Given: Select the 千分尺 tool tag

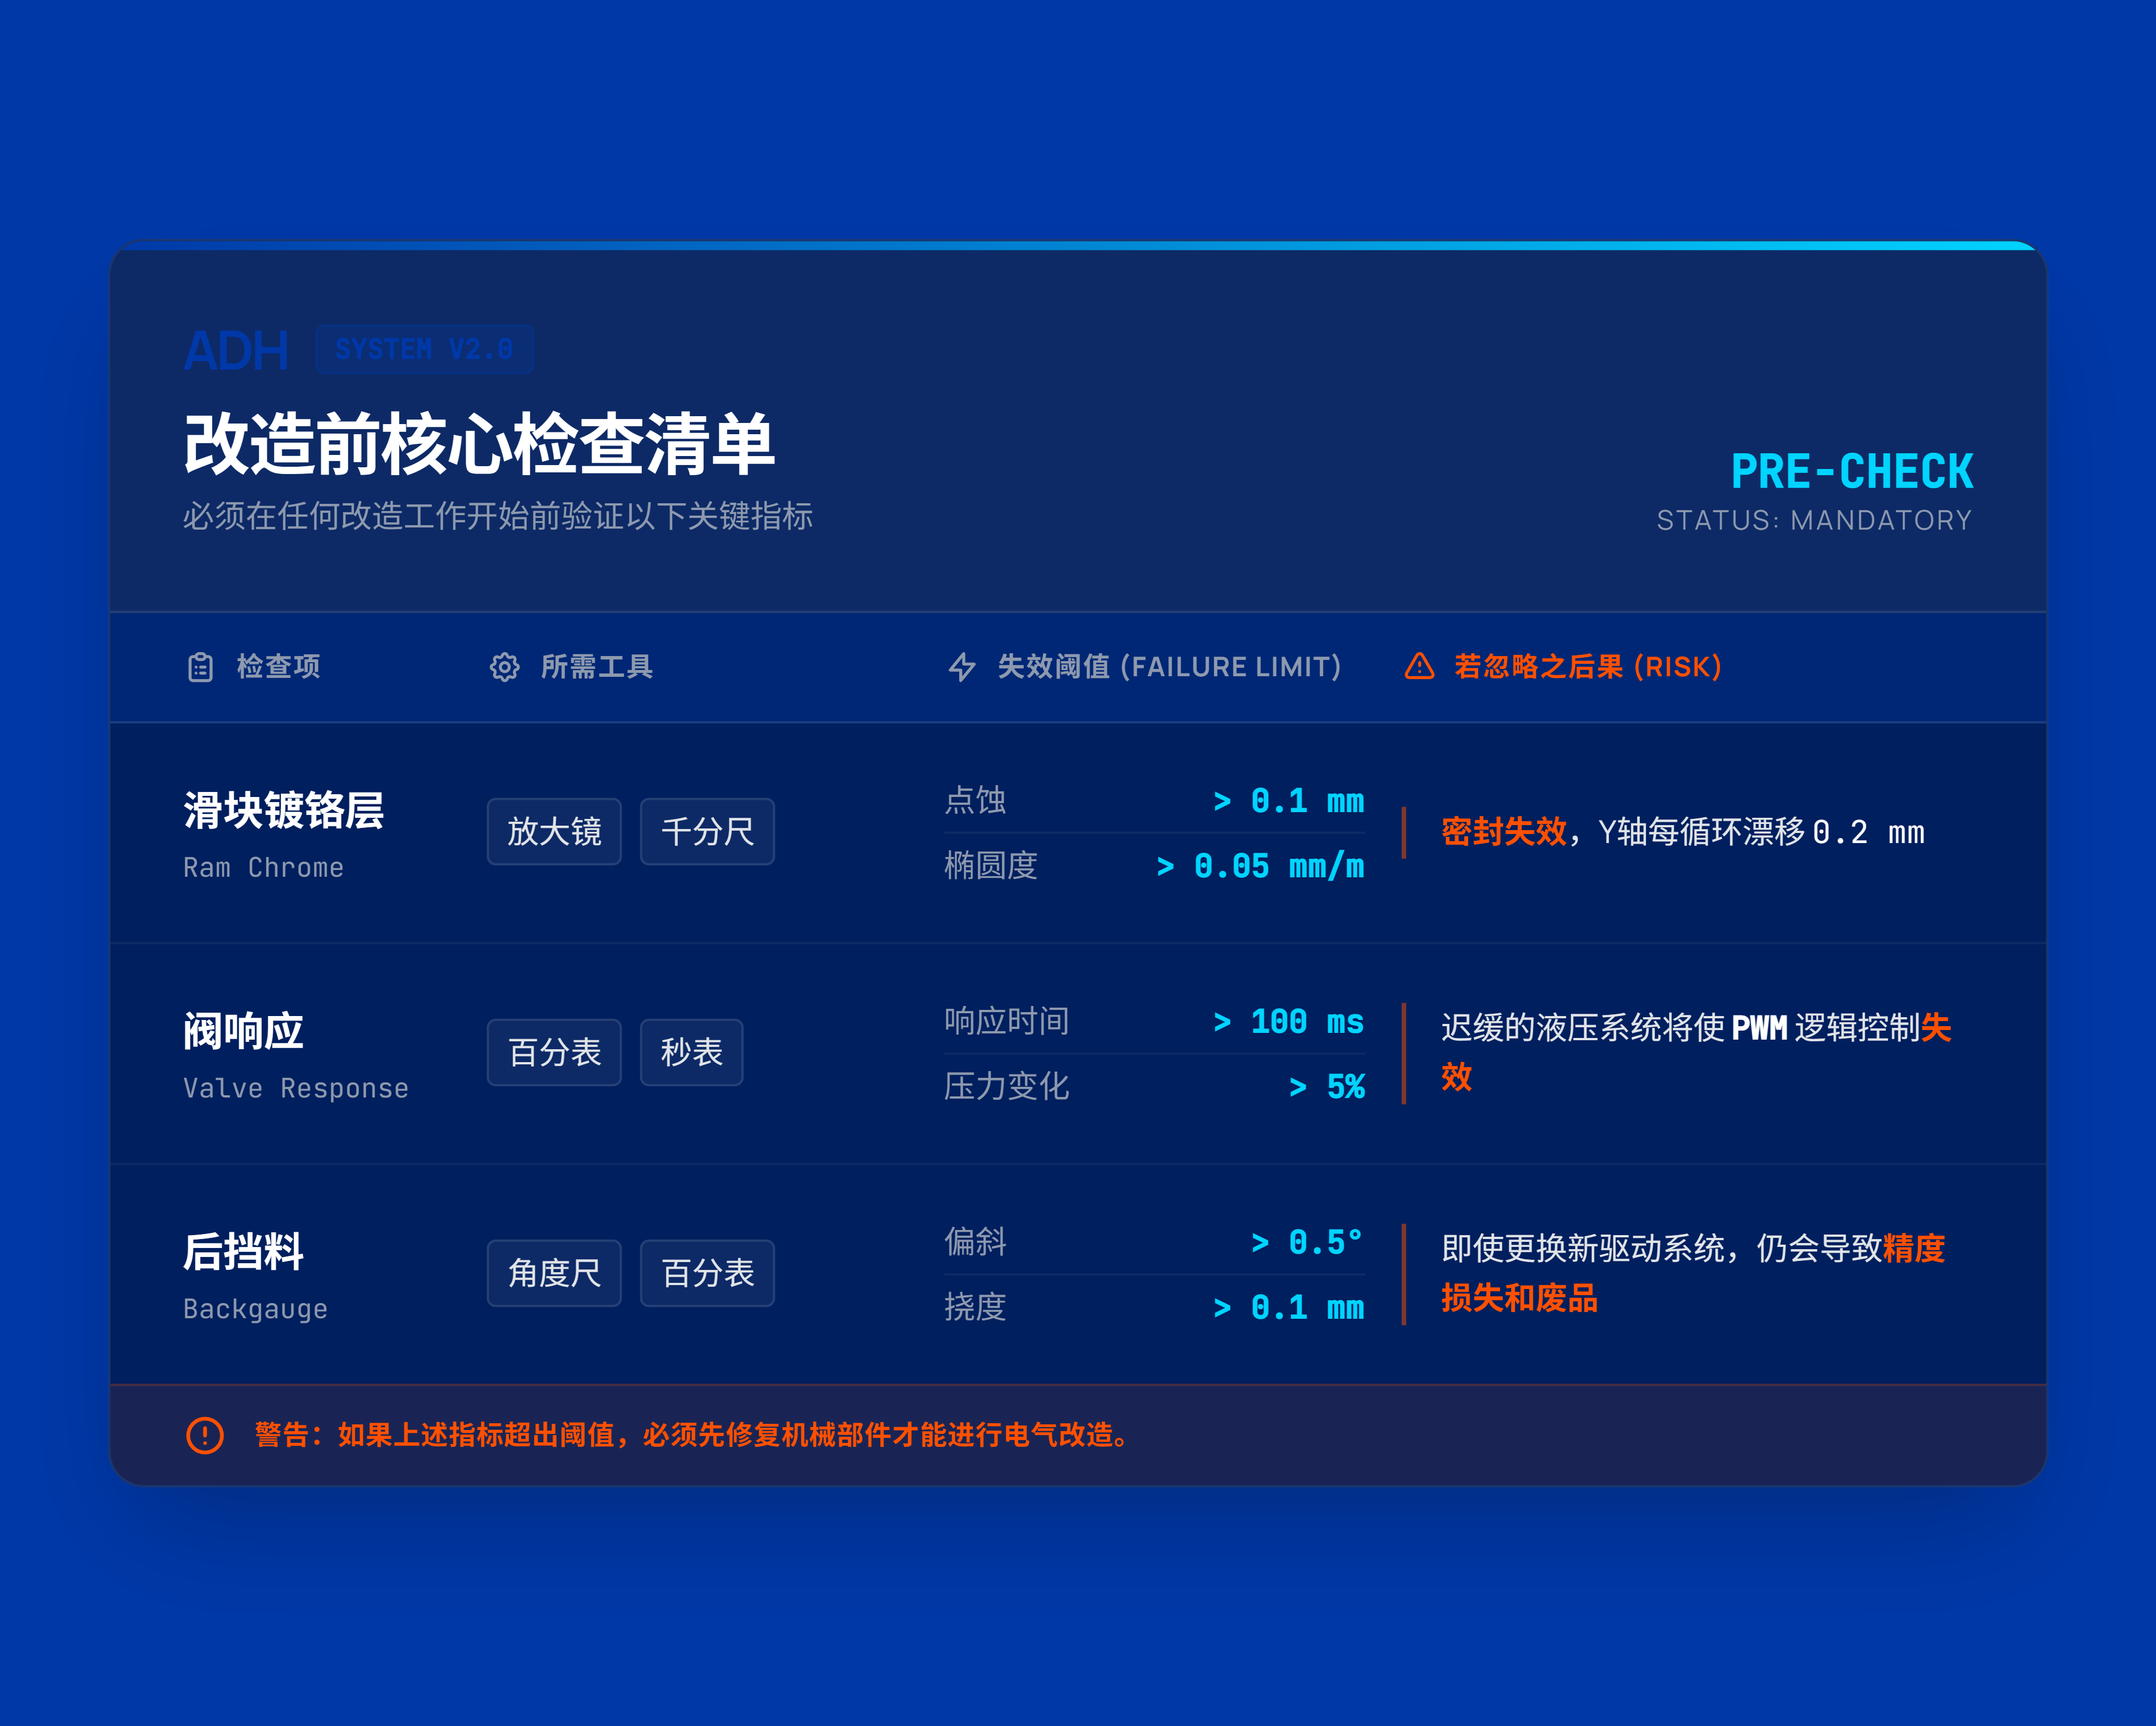Looking at the screenshot, I should click(x=707, y=831).
